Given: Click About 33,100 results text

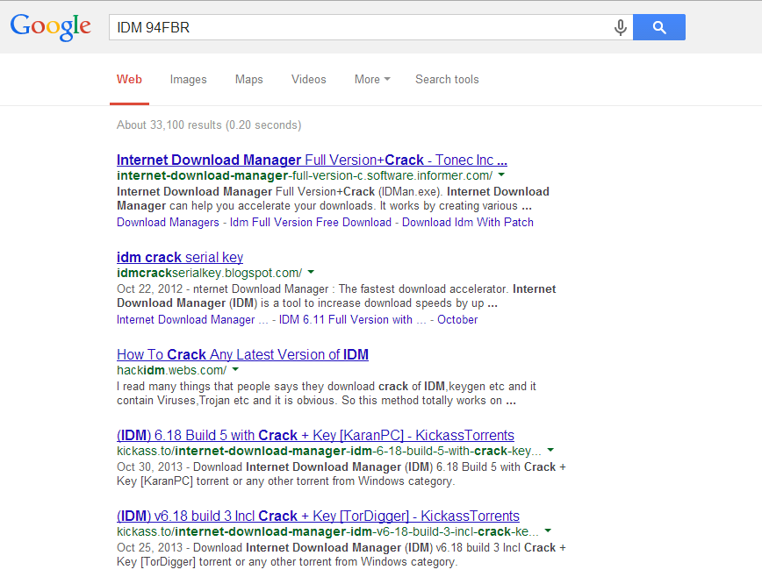Looking at the screenshot, I should pyautogui.click(x=209, y=125).
